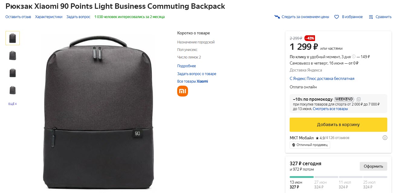This screenshot has height=193, width=393.
Task: Open Подробнее to see full product details
Action: coord(186,66)
